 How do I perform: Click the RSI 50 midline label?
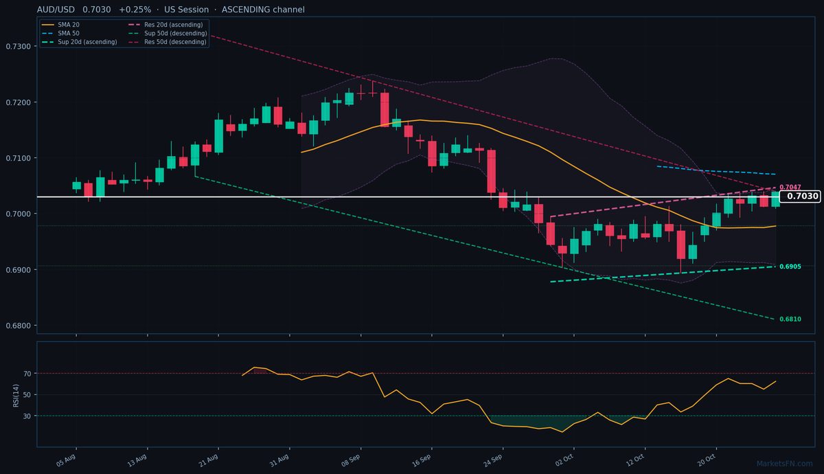pos(27,395)
